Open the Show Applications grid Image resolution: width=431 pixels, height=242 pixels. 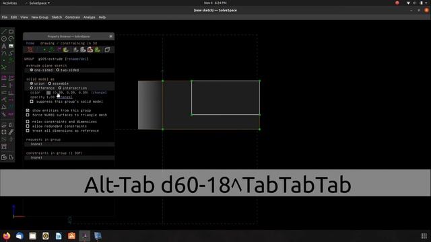pos(424,236)
